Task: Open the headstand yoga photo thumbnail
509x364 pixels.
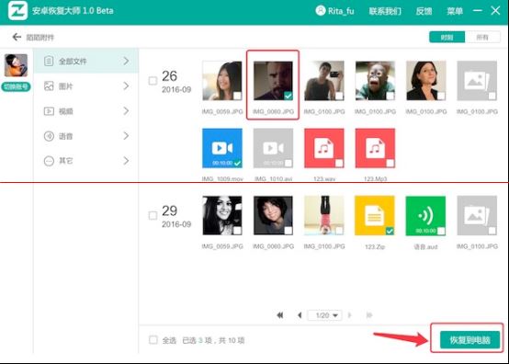Action: coord(324,215)
